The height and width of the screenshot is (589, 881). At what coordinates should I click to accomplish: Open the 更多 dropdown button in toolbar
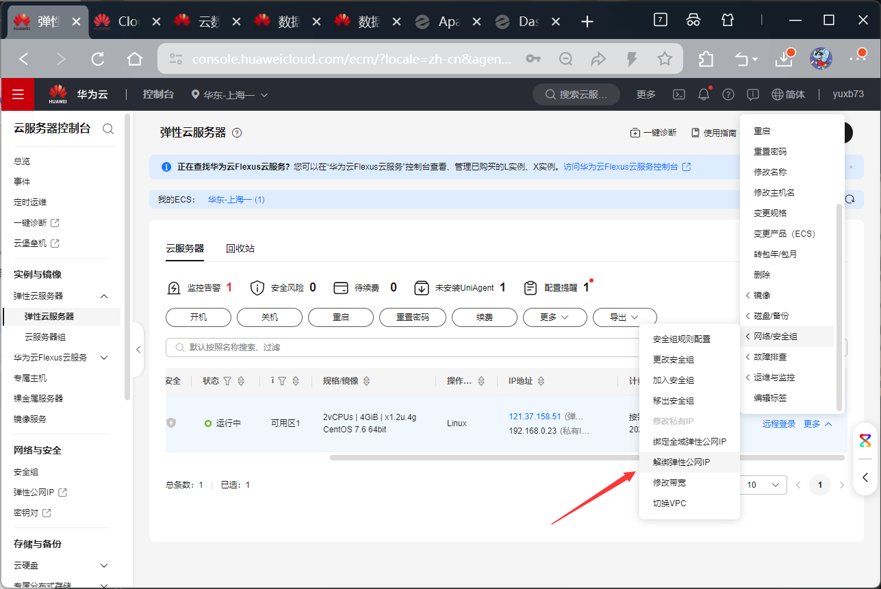coord(555,317)
